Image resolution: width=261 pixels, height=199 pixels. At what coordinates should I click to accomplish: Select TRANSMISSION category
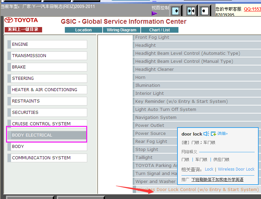(47, 56)
